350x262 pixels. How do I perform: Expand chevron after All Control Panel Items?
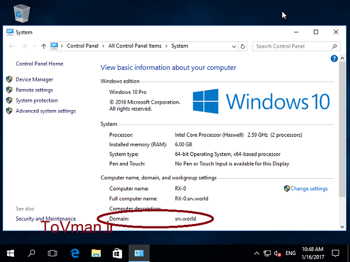(166, 46)
